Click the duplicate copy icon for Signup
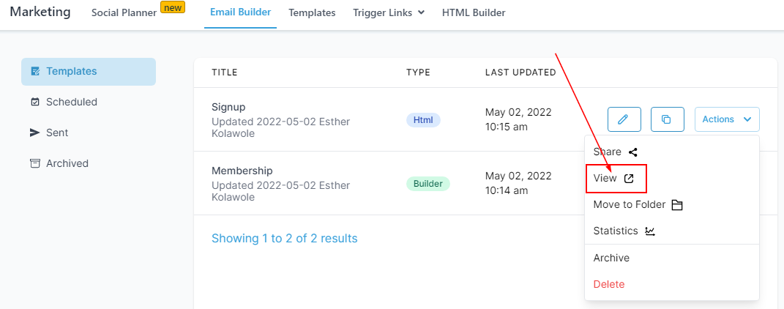 tap(667, 119)
